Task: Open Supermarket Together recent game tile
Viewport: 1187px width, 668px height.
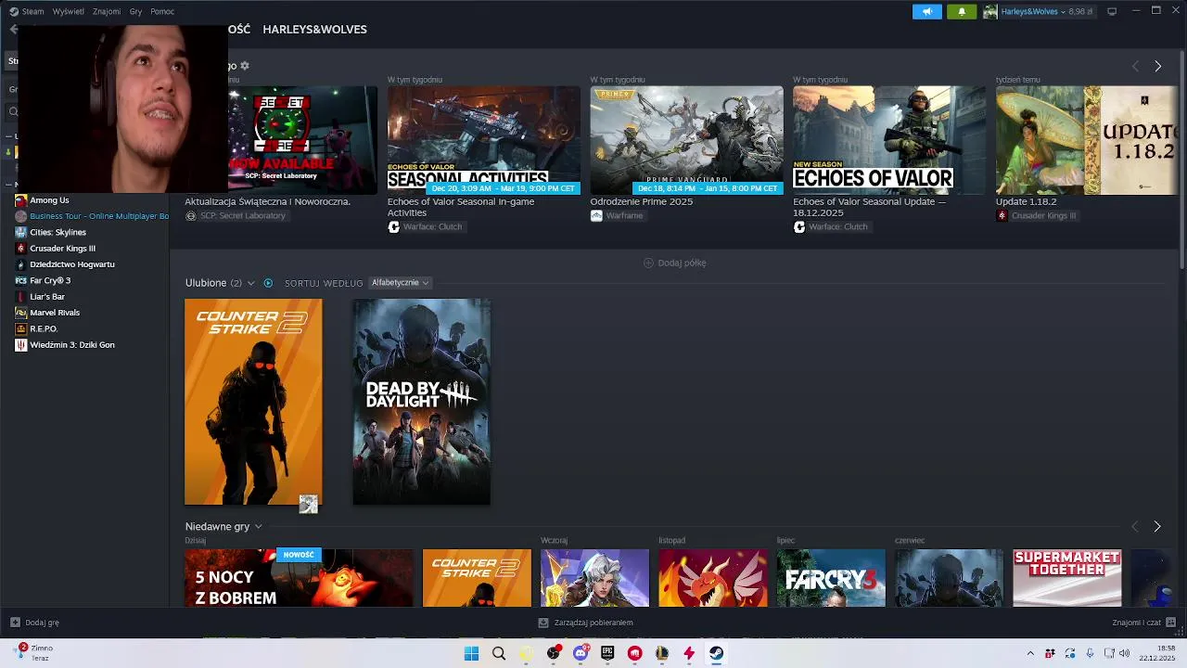Action: click(x=1066, y=578)
